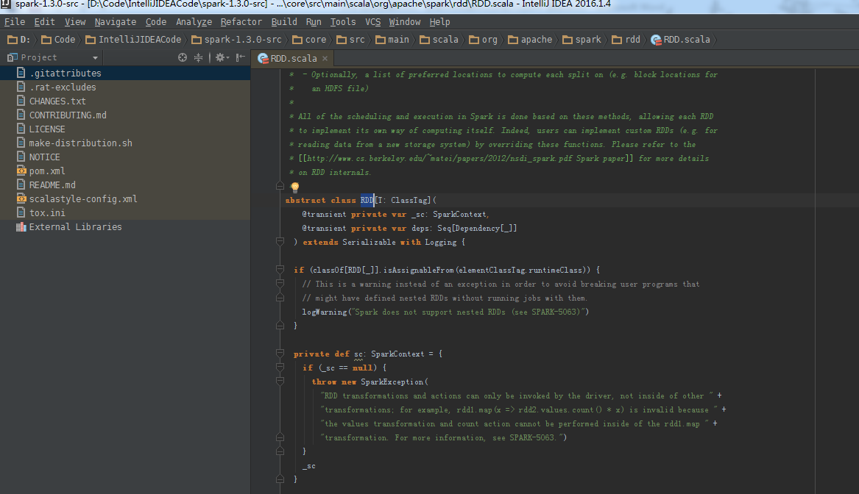Select pom.xml file
This screenshot has height=494, width=859.
pyautogui.click(x=125, y=171)
